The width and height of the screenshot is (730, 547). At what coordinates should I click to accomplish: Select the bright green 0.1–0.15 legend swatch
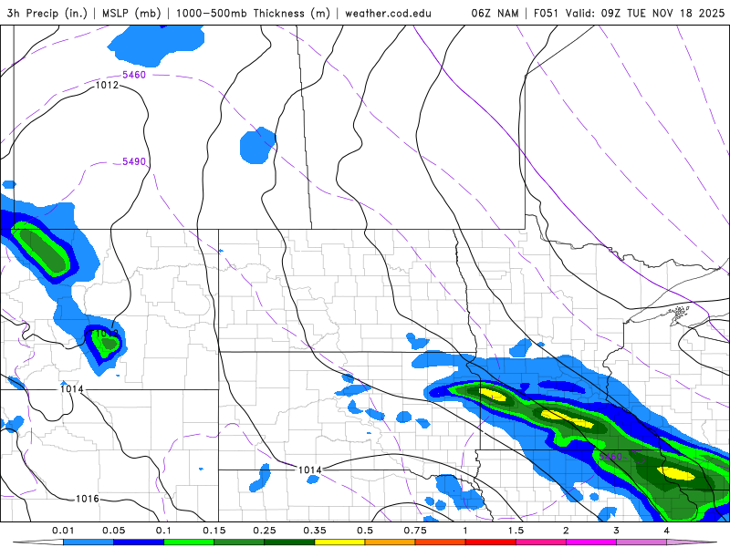(189, 542)
